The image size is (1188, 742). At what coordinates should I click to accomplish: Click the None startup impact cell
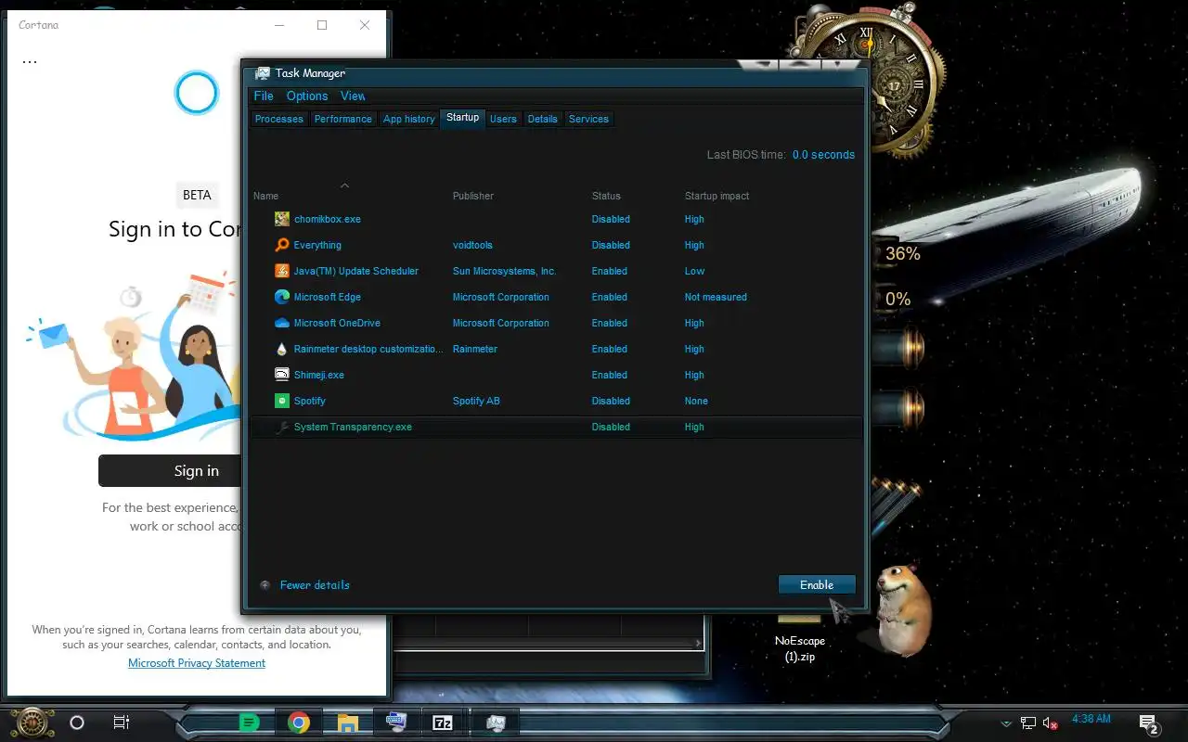pyautogui.click(x=696, y=401)
